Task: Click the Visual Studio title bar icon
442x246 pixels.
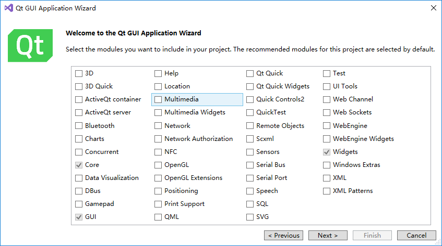Action: tap(8, 8)
